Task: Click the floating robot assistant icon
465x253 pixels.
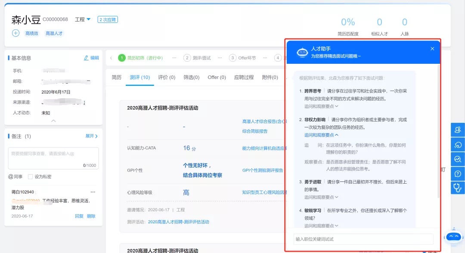Action: tap(453, 237)
